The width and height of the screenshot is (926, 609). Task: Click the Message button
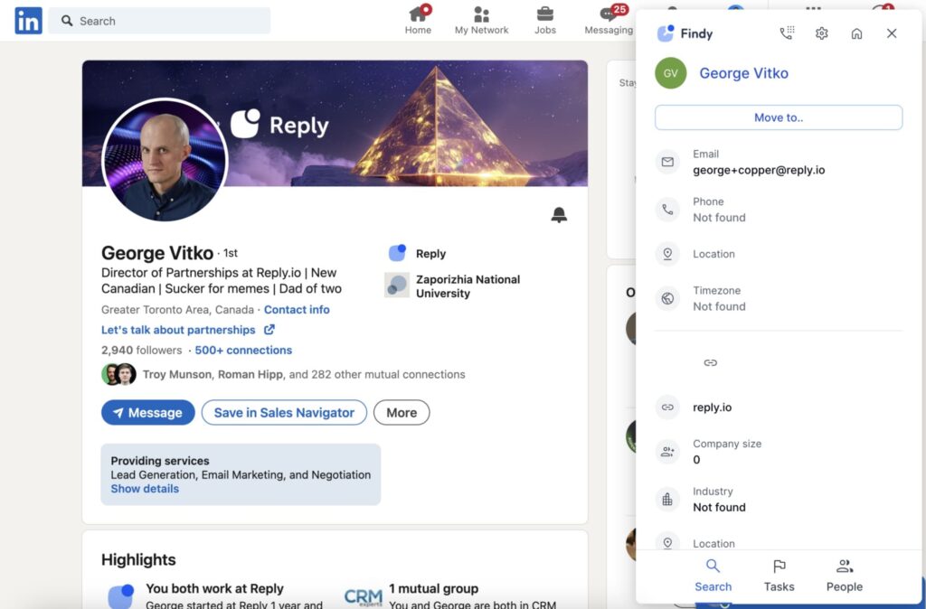[x=147, y=412]
